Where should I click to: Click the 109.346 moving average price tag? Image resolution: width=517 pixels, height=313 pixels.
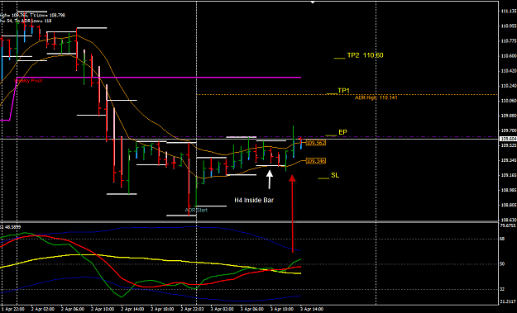316,161
